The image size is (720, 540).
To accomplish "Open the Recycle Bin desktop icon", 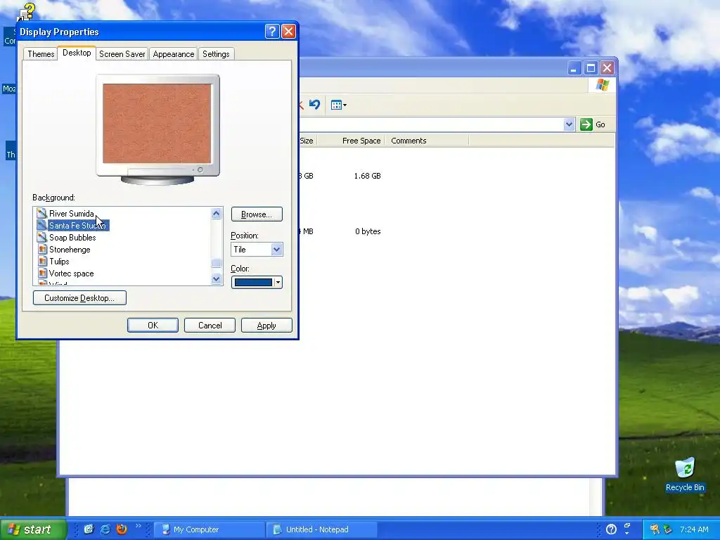I will 685,475.
